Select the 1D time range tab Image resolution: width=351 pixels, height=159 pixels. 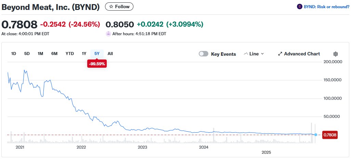(x=14, y=54)
